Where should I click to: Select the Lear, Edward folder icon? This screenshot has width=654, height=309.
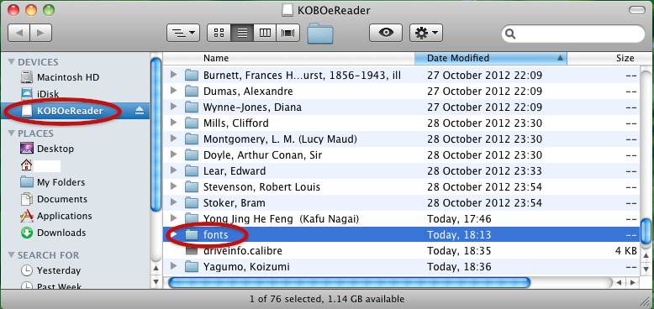[192, 170]
